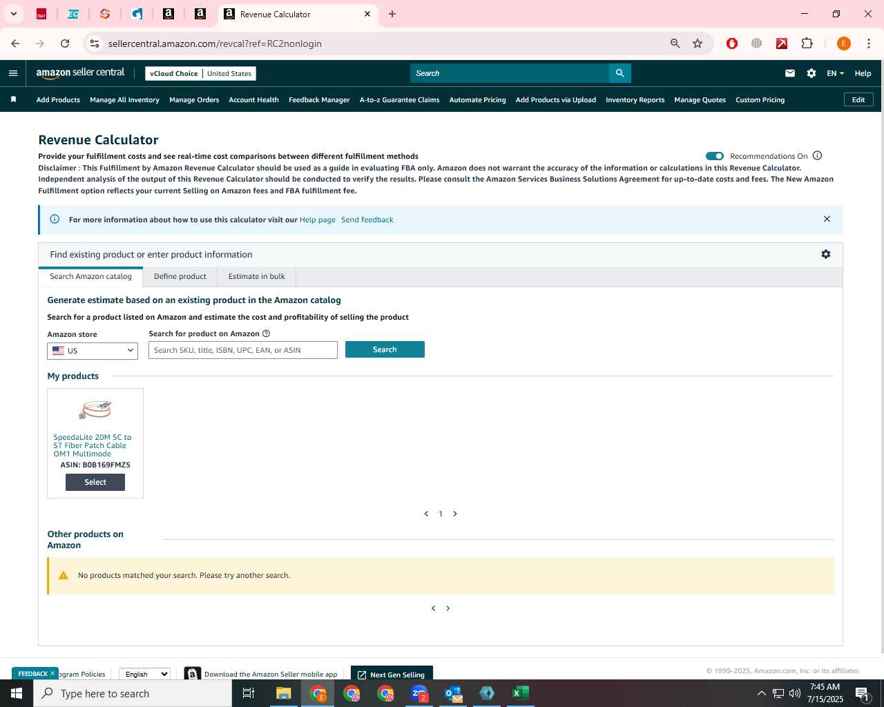Bookmark this page with the star icon
Screen dimensions: 884x707
pos(698,43)
